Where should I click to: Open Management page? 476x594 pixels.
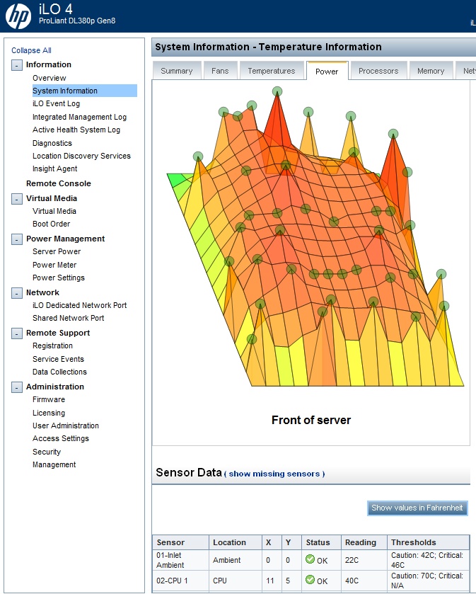tap(54, 465)
